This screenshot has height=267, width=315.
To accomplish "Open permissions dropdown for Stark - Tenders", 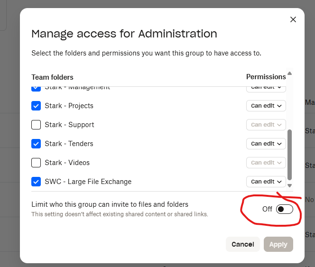I will 266,144.
